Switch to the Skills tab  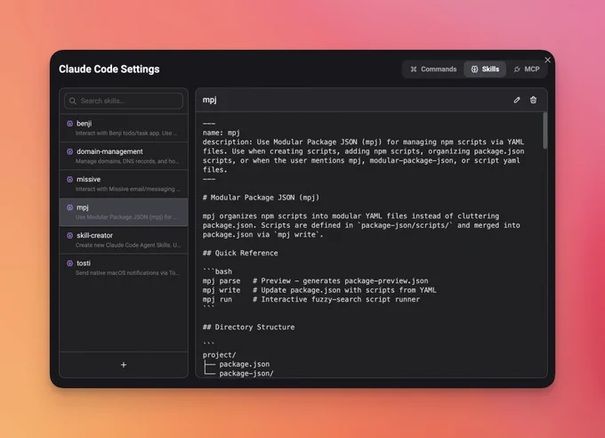point(485,69)
